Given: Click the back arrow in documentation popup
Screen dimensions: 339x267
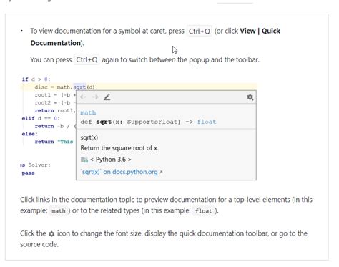Looking at the screenshot, I should (x=83, y=97).
